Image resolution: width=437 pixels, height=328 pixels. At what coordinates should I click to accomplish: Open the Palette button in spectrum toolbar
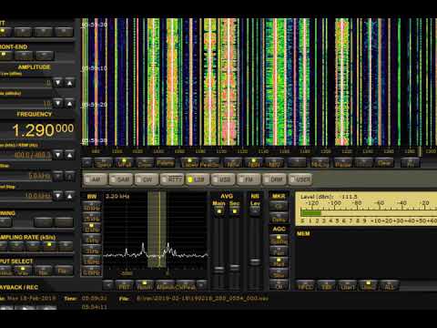pyautogui.click(x=166, y=163)
